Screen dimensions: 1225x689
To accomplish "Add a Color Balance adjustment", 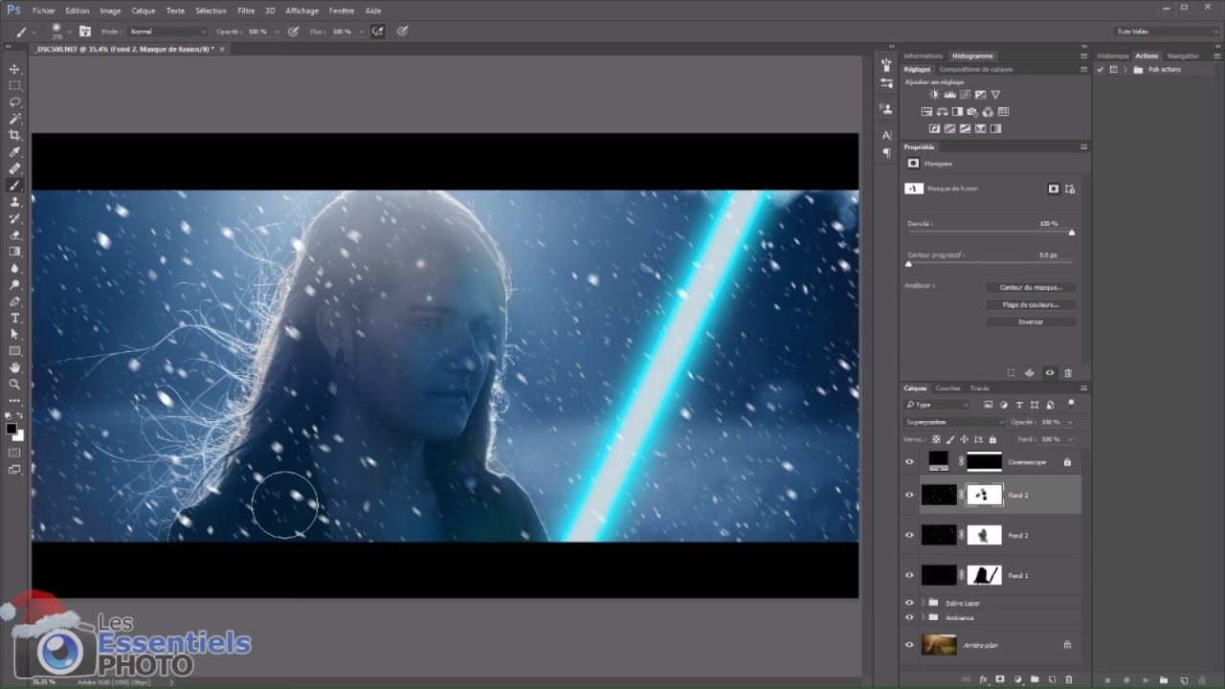I will tap(942, 112).
